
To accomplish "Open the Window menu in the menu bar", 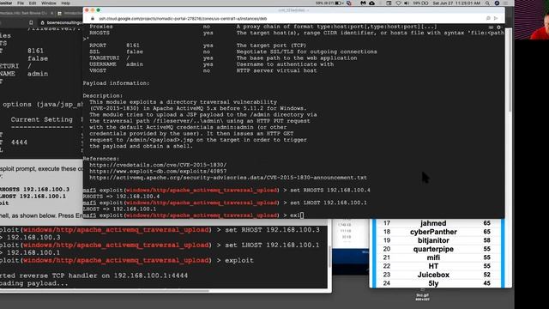I will tap(49, 3).
